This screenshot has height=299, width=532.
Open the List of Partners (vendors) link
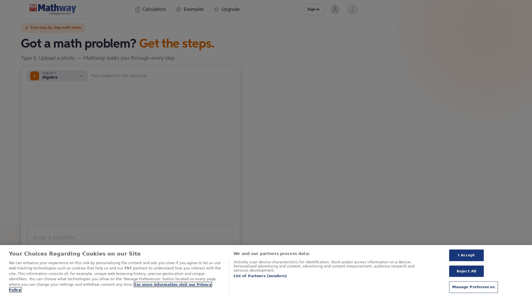(260, 276)
